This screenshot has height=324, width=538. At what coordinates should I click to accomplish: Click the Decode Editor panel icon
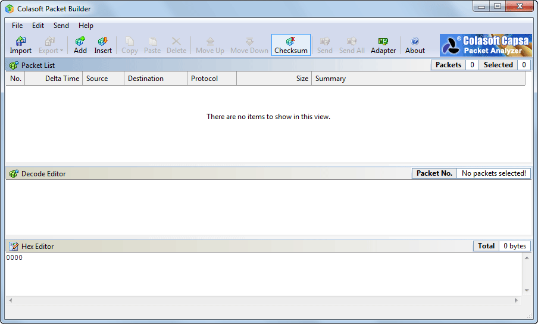[14, 174]
